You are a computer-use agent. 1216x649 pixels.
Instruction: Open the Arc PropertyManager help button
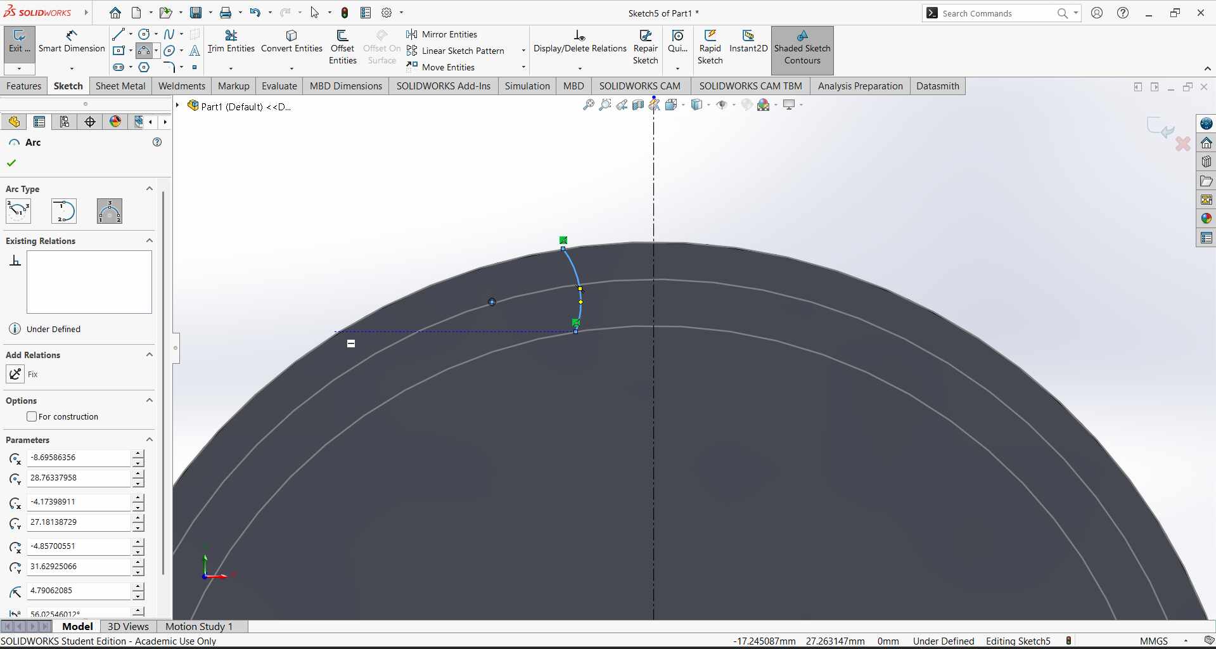[157, 143]
